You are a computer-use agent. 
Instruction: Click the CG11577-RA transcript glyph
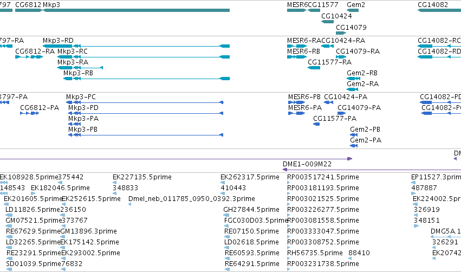(314, 68)
